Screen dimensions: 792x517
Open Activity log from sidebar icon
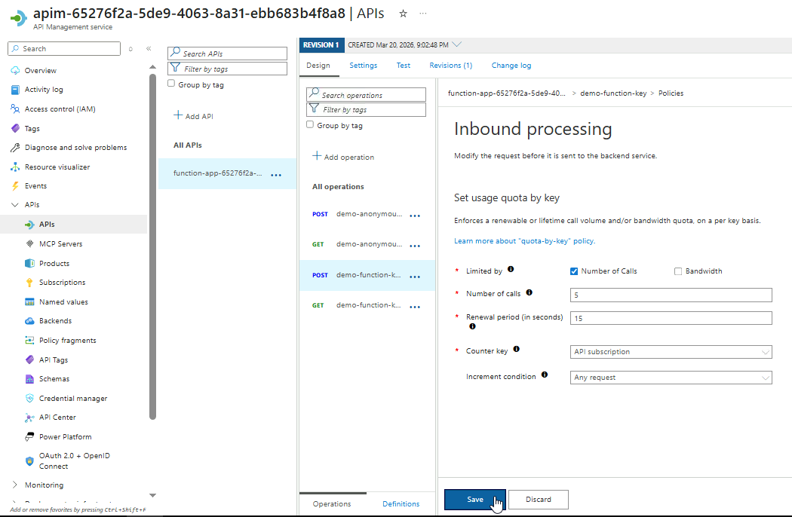point(16,90)
